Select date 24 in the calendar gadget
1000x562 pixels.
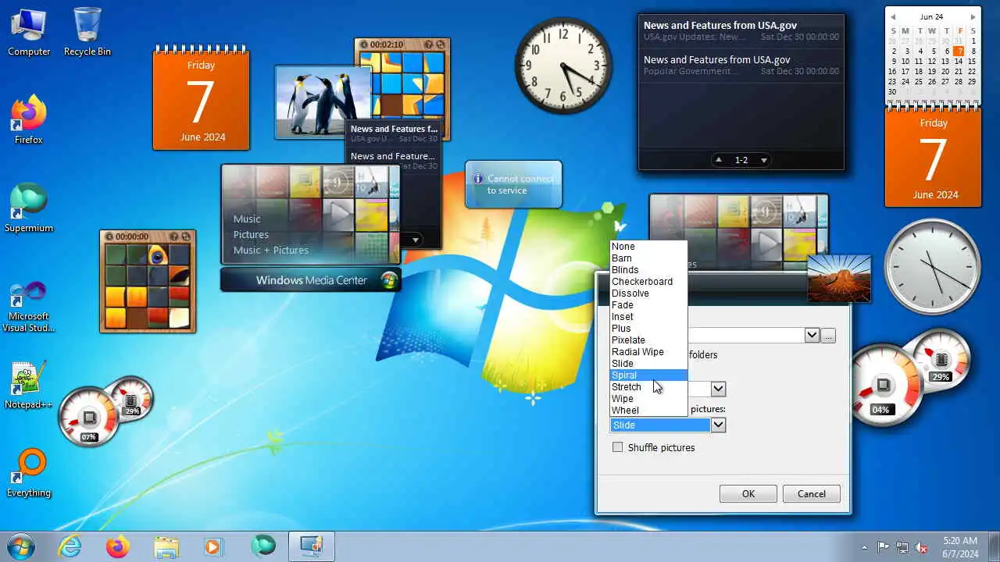(x=905, y=81)
